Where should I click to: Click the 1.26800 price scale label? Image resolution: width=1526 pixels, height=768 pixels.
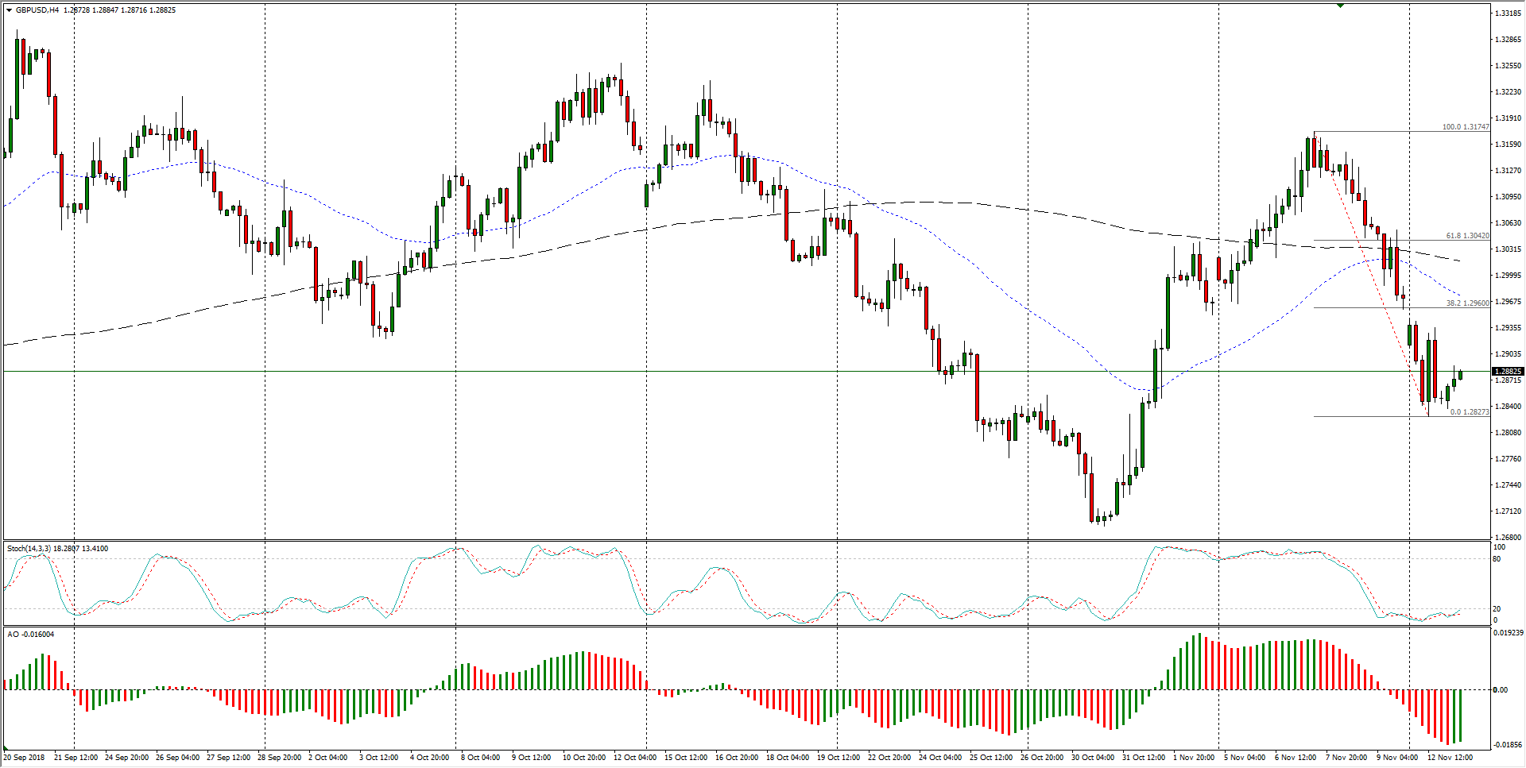pyautogui.click(x=1508, y=538)
